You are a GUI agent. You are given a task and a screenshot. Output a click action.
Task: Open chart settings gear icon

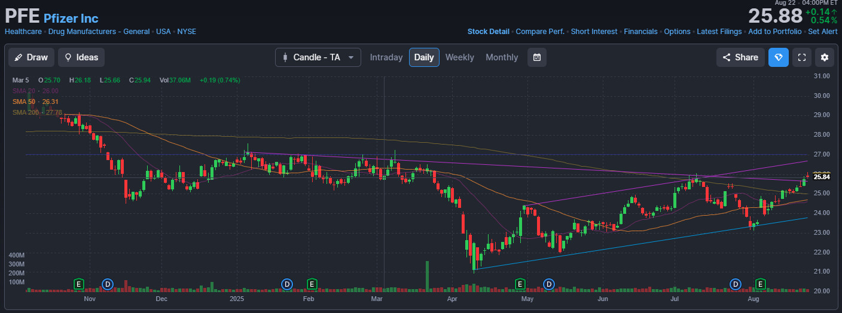(825, 57)
